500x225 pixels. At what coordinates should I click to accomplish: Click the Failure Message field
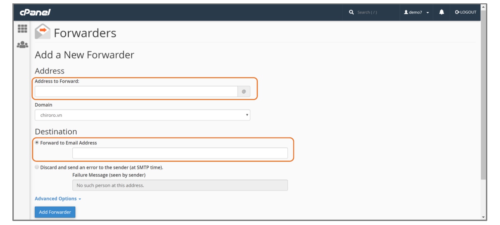tap(180, 185)
